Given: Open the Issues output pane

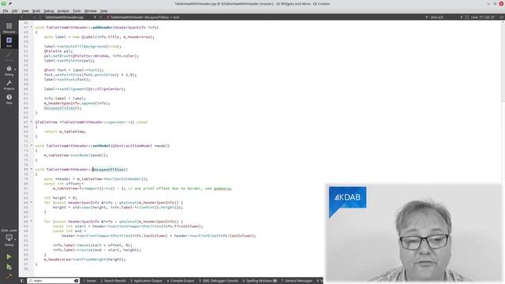Looking at the screenshot, I should pyautogui.click(x=89, y=281).
